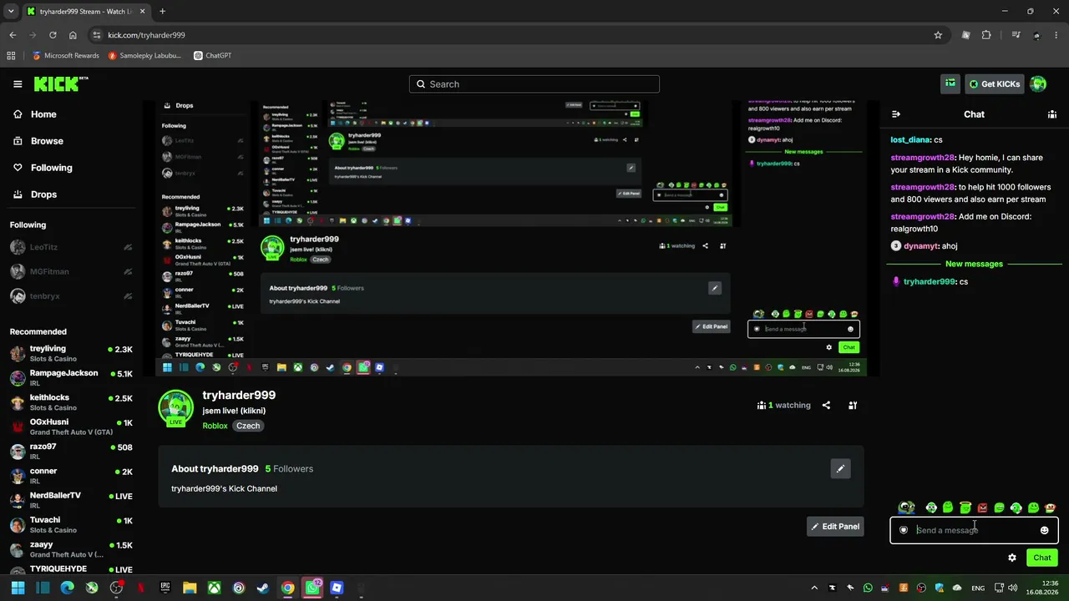
Task: Click the KICK logo
Action: [x=60, y=83]
